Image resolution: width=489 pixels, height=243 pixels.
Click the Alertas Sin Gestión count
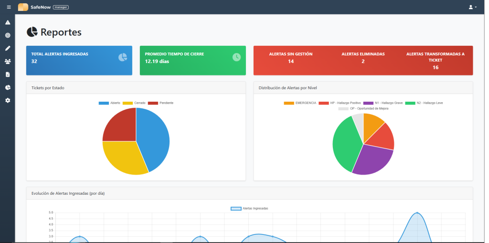(291, 61)
